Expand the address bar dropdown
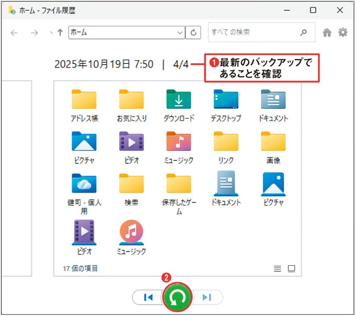The image size is (356, 317). 180,32
